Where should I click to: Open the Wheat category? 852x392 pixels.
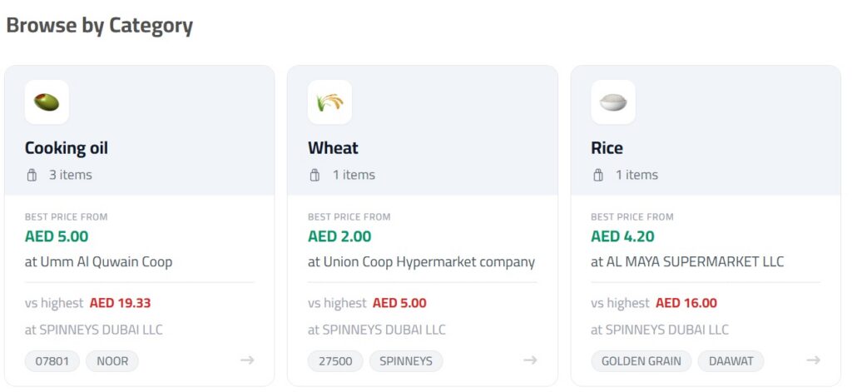point(333,148)
